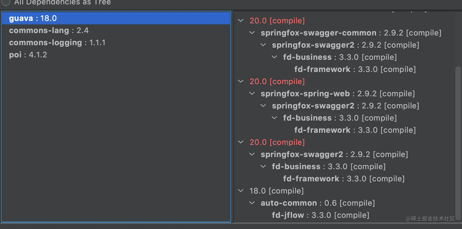The height and width of the screenshot is (229, 462).
Task: Collapse fd-business chevron in springfox-swagger-common branch
Action: (x=274, y=57)
